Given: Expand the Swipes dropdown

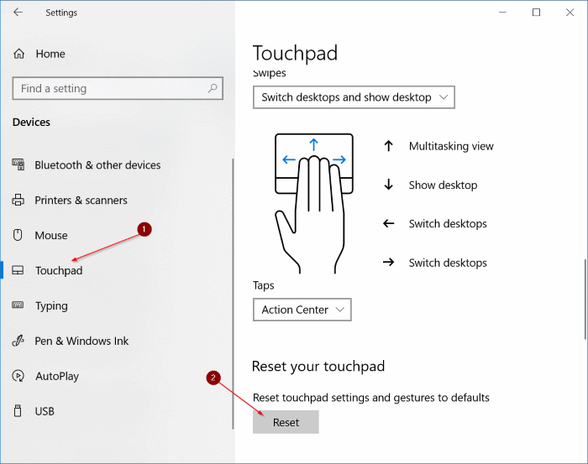Looking at the screenshot, I should (x=354, y=97).
